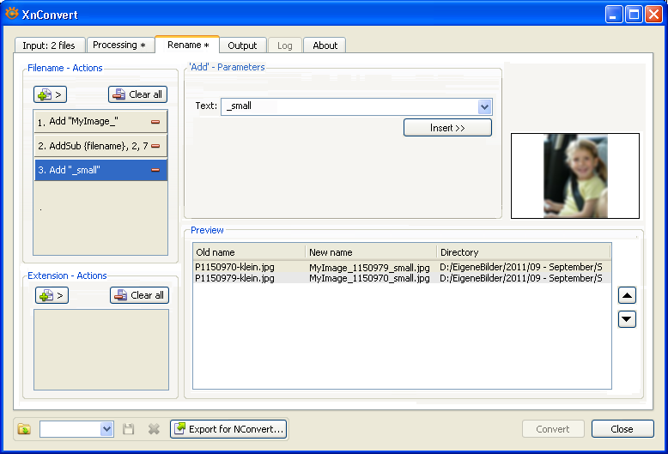The image size is (668, 454).
Task: Open the About tab
Action: [325, 45]
